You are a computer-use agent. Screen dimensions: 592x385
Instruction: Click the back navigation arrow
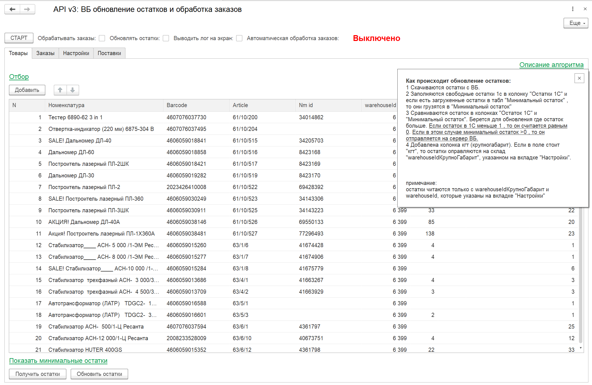tap(12, 9)
